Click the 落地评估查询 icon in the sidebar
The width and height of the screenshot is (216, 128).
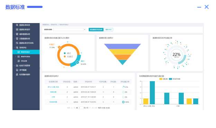point(19,56)
